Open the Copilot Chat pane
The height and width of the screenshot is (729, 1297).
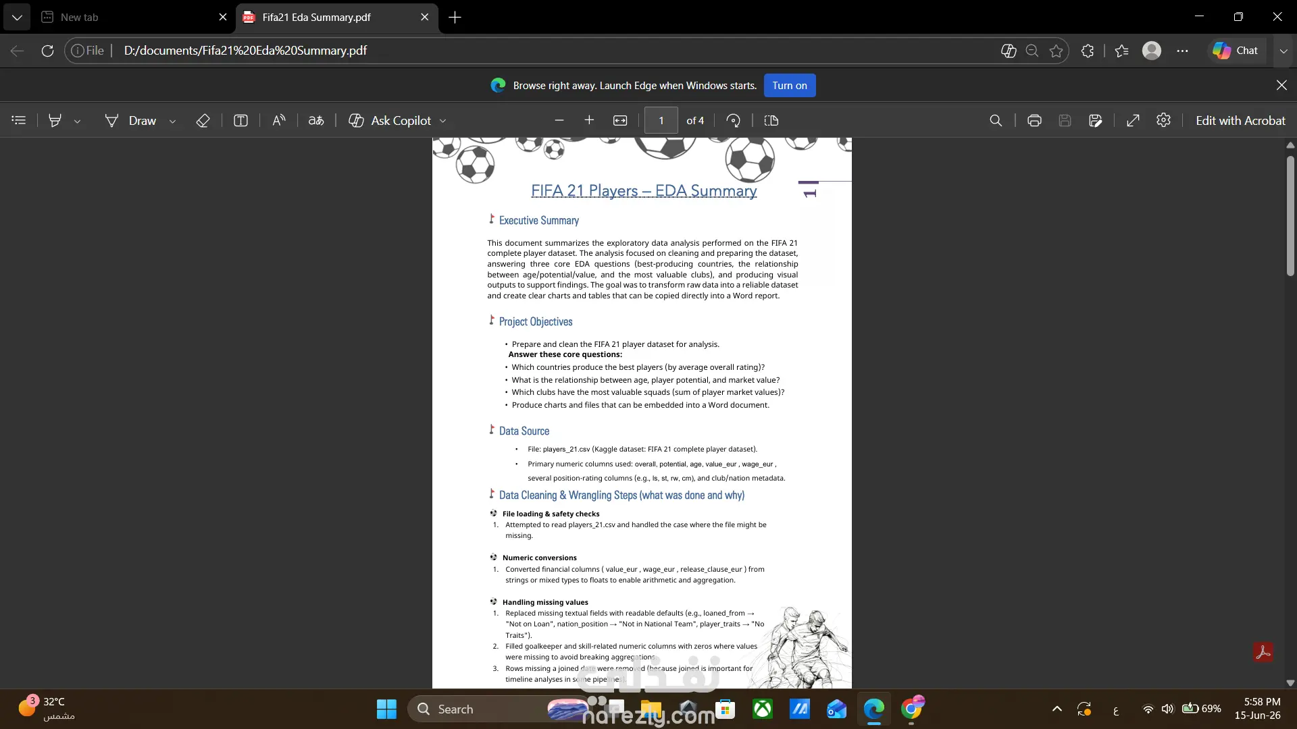(1236, 51)
